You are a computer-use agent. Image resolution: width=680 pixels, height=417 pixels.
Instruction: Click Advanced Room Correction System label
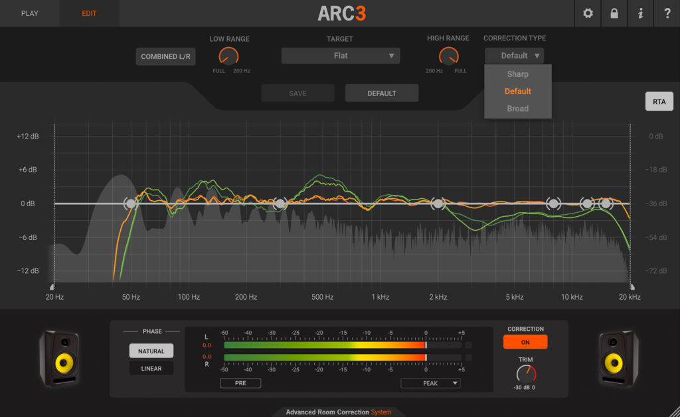pos(338,412)
